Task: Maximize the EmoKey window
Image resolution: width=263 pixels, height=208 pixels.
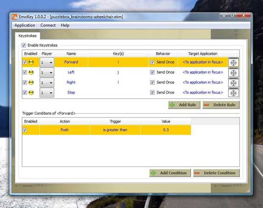Action: point(232,15)
